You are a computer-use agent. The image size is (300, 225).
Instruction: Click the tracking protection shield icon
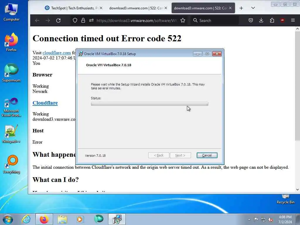click(x=75, y=20)
